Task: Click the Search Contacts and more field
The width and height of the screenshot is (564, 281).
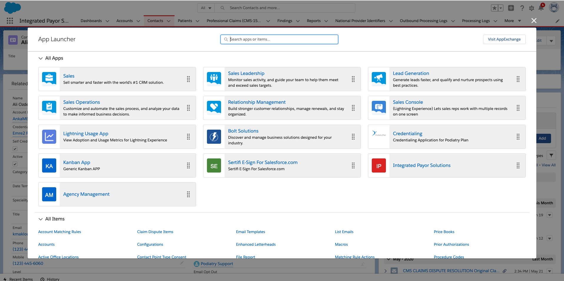Action: point(285,8)
